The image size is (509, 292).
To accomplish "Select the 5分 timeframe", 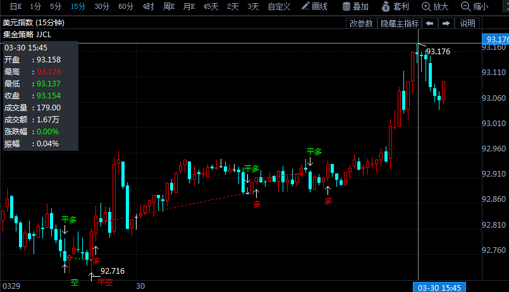I will pos(56,6).
